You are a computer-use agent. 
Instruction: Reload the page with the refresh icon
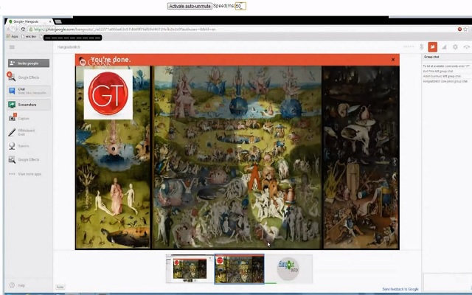coord(23,29)
